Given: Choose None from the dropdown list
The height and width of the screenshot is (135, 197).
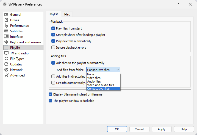Looking at the screenshot, I should coord(103,74).
